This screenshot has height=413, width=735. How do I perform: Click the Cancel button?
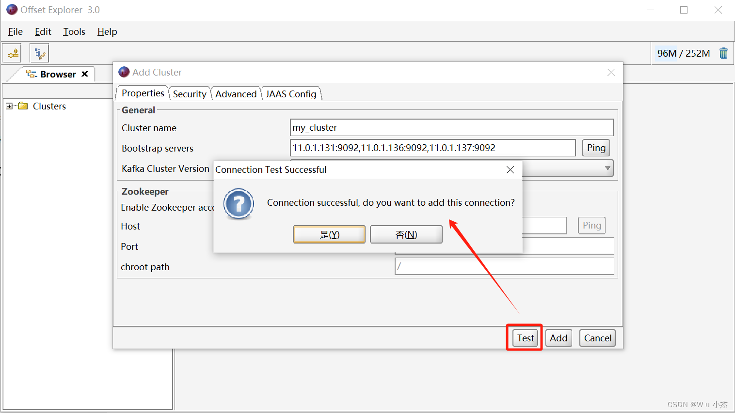598,338
